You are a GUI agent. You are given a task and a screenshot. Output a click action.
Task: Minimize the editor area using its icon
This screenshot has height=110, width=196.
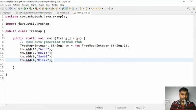pyautogui.click(x=192, y=12)
